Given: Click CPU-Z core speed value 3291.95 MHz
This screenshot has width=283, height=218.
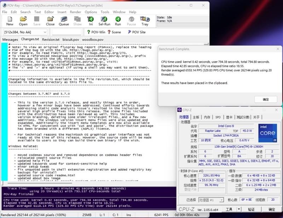Looking at the screenshot, I should coord(211,176).
